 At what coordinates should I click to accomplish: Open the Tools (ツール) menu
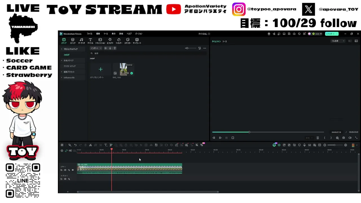(106, 34)
